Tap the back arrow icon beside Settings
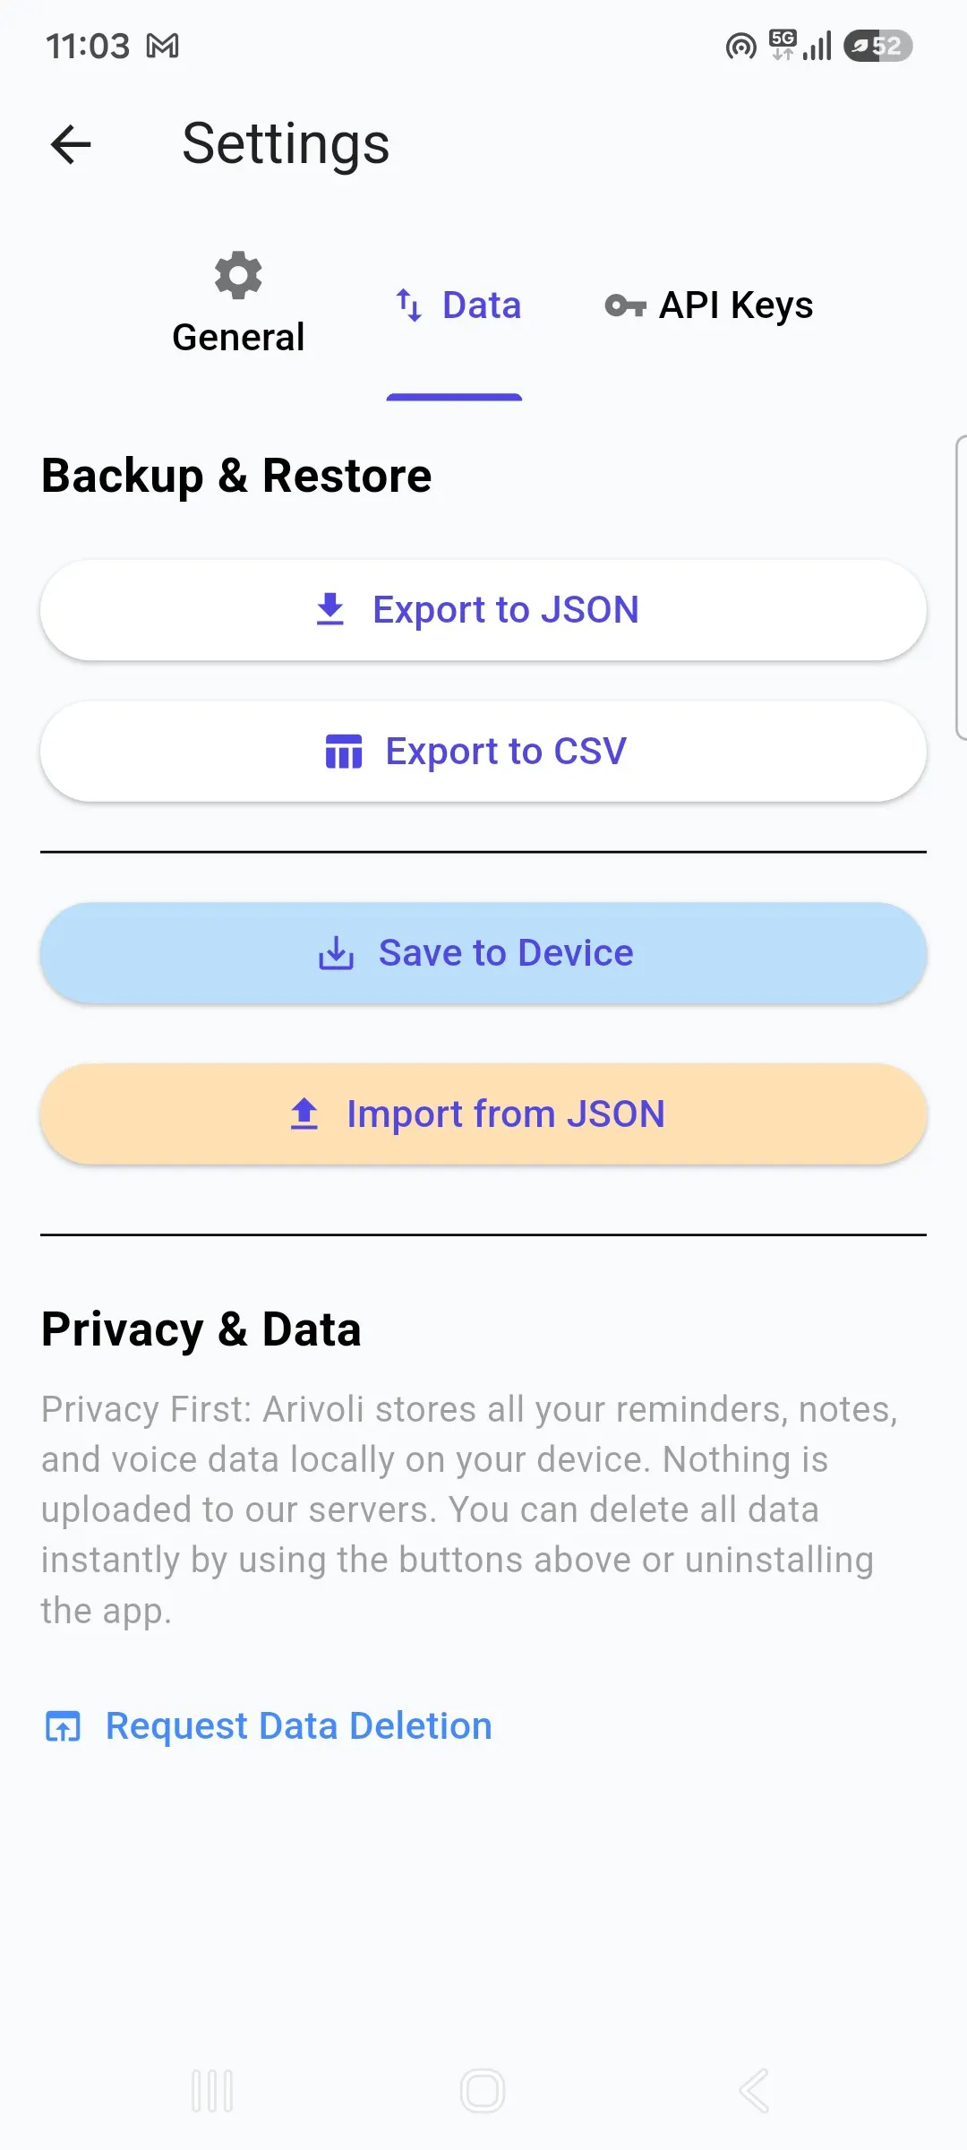The width and height of the screenshot is (967, 2150). click(x=71, y=144)
